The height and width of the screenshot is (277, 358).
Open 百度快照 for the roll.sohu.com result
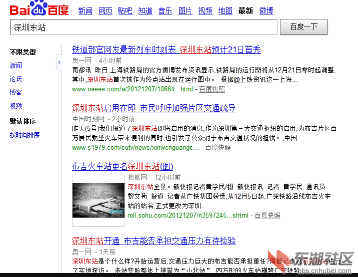[x=267, y=215]
